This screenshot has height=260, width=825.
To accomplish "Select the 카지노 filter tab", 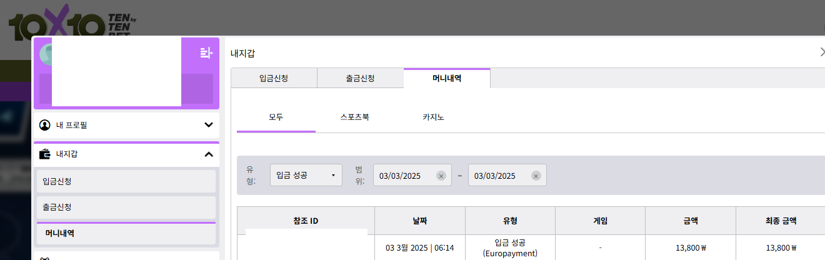I will click(433, 117).
